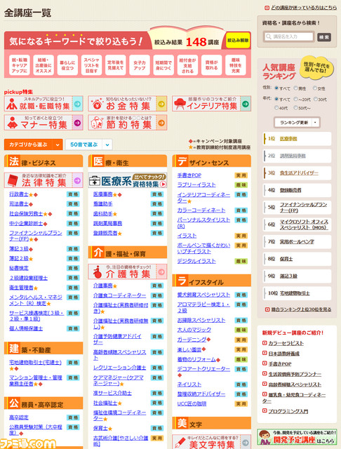
Task: Select 性別 すべて radio button
Action: (276, 88)
